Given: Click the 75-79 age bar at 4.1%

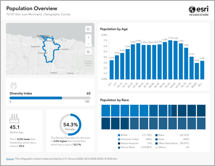Looking at the screenshot, I should 191,68.
